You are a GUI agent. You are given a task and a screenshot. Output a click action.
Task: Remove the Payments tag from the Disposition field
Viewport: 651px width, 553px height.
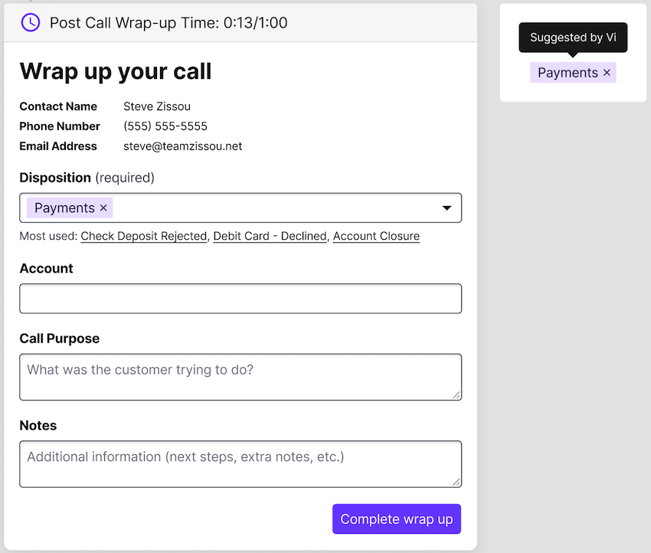103,208
